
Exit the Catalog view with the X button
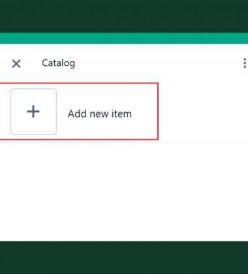click(x=16, y=64)
